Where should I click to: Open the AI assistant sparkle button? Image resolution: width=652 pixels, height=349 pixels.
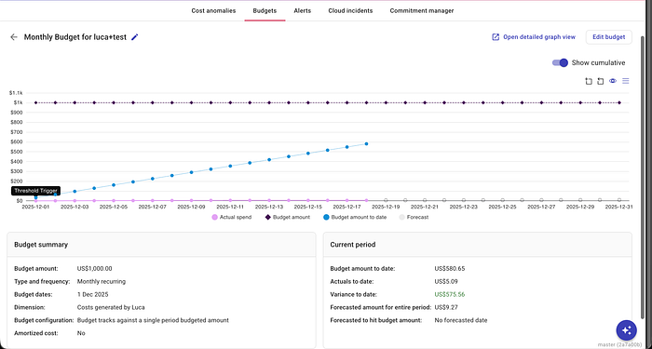(x=627, y=330)
